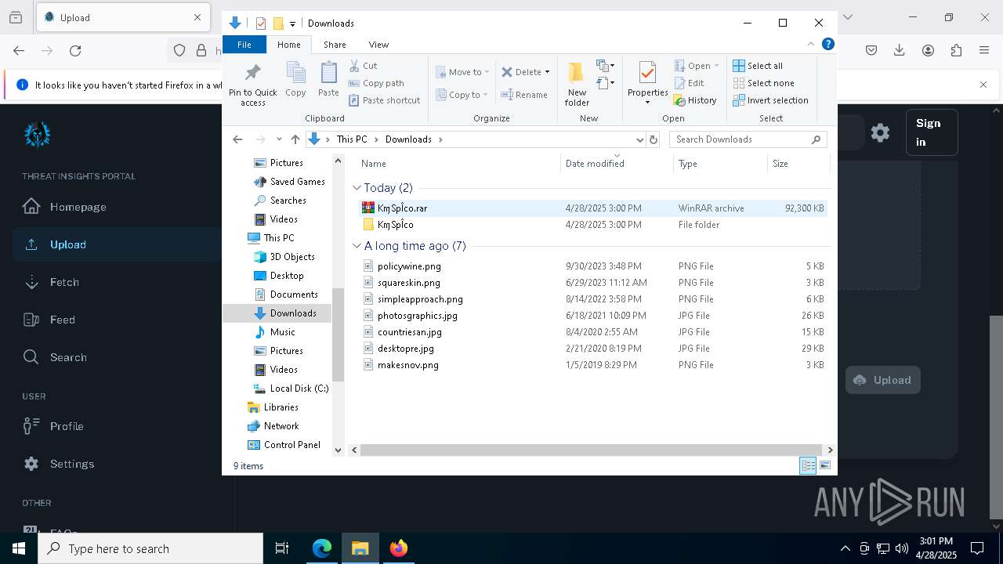Viewport: 1003px width, 564px height.
Task: Pin selection to Quick access
Action: tap(252, 85)
